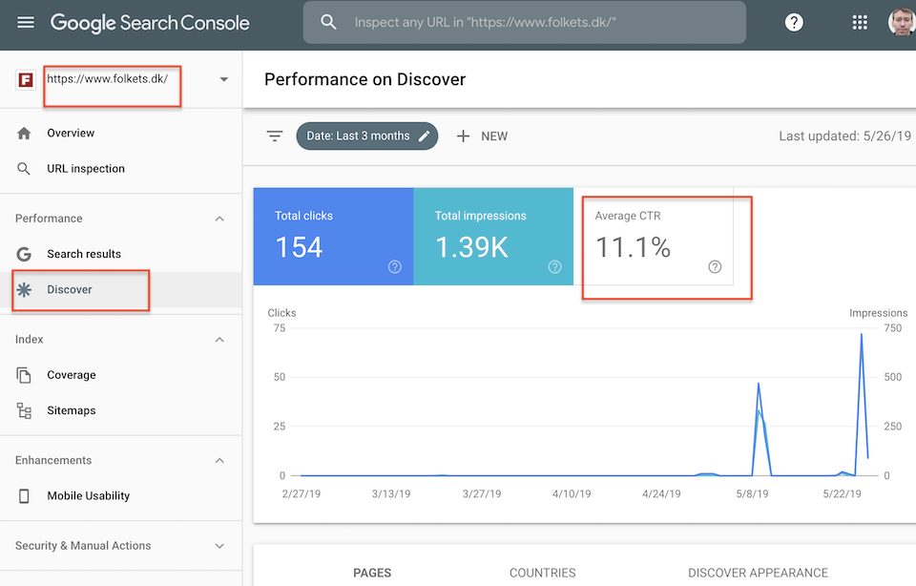916x586 pixels.
Task: Select the https://www.folkets.dk/ property
Action: [x=108, y=79]
